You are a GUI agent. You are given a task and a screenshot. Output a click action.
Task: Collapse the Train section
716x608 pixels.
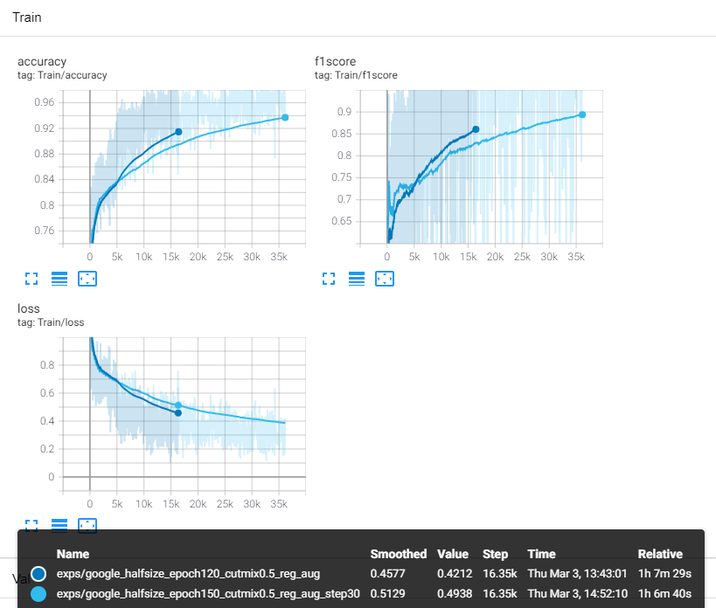(x=26, y=17)
